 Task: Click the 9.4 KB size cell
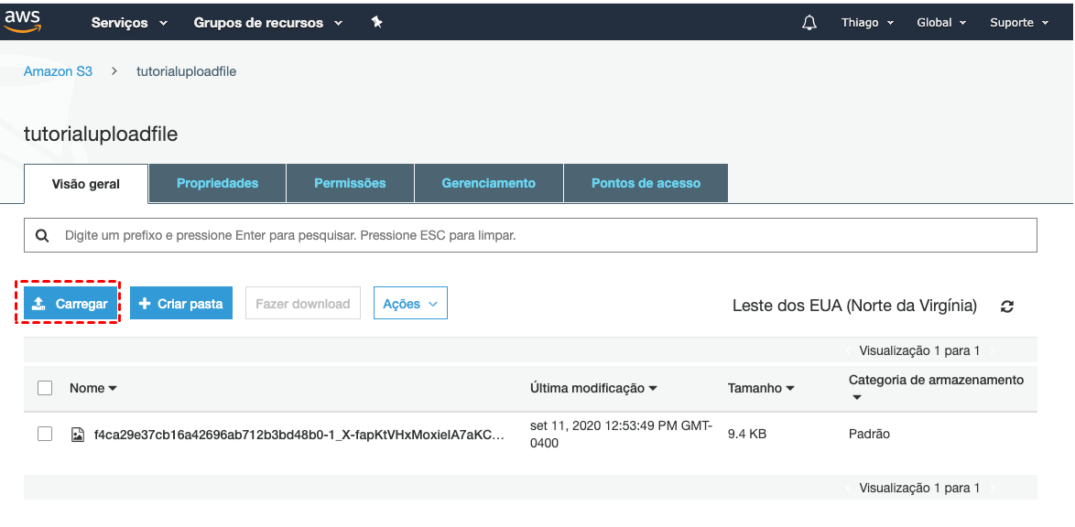coord(746,434)
